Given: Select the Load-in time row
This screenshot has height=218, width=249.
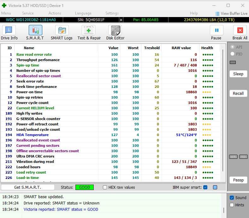Looking at the screenshot, I should pos(110,178).
